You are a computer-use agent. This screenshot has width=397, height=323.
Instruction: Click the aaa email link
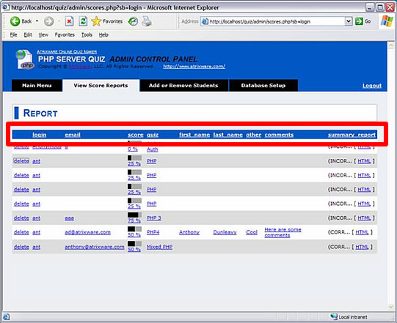69,218
